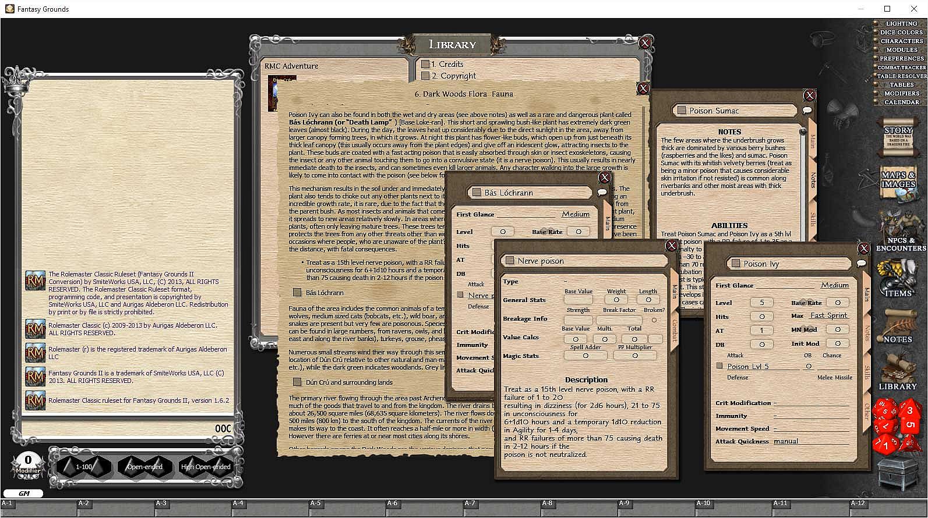
Task: Click the link square beside Bás Lóchrann window title
Action: click(477, 193)
